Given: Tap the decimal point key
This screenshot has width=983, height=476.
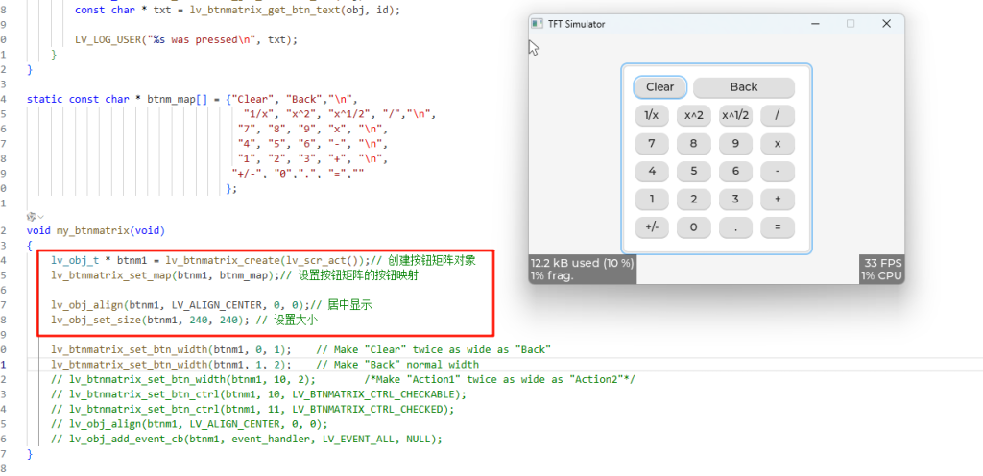Looking at the screenshot, I should point(735,227).
